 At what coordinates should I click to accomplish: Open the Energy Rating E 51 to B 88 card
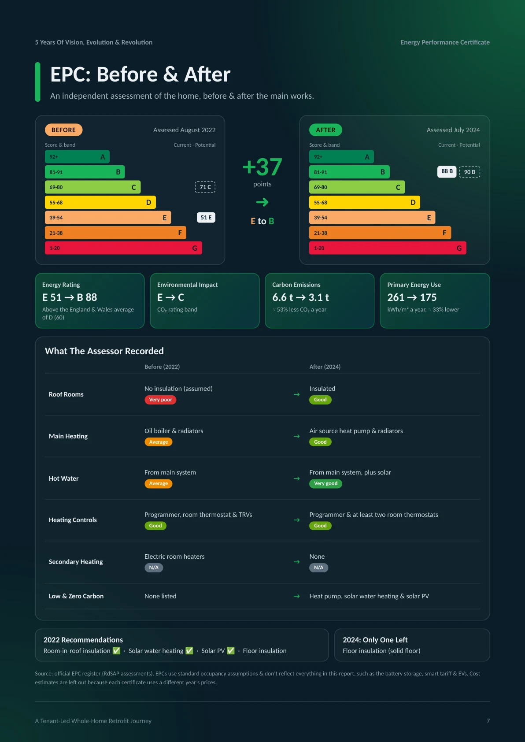90,301
